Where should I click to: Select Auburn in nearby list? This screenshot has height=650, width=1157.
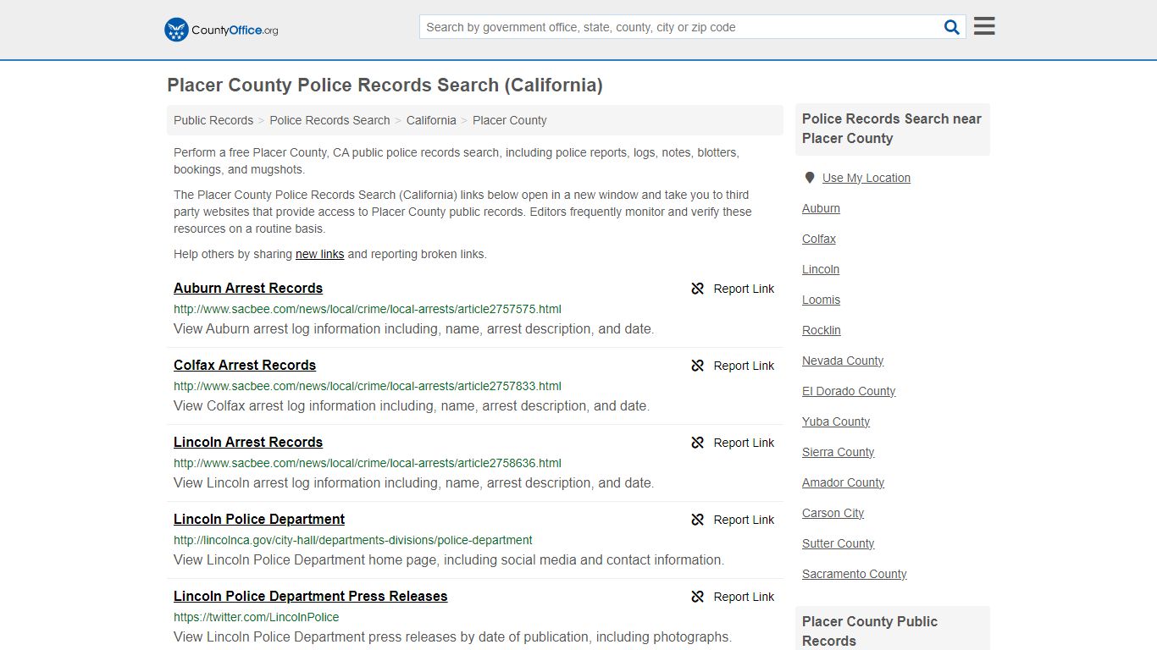(821, 208)
